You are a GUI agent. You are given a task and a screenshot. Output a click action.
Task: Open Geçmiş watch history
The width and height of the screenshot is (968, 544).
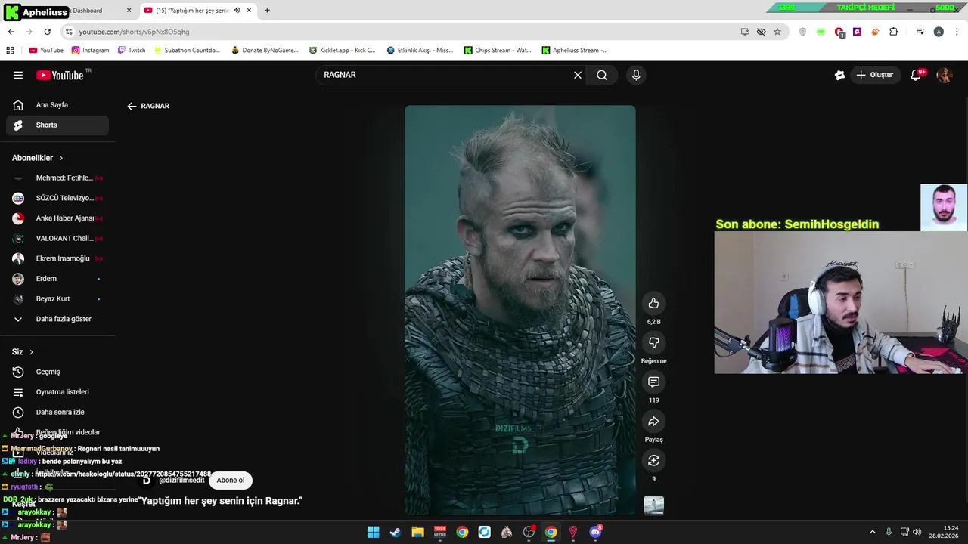[x=57, y=372]
